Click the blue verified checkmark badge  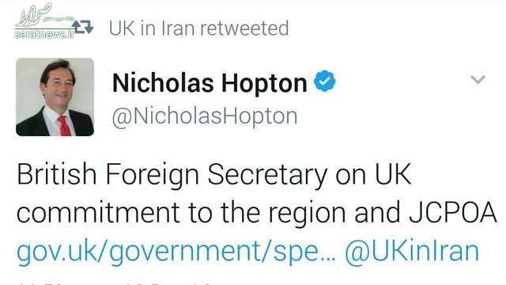coord(325,81)
